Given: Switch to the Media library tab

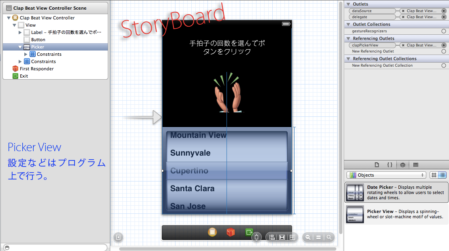Looking at the screenshot, I should (x=415, y=165).
